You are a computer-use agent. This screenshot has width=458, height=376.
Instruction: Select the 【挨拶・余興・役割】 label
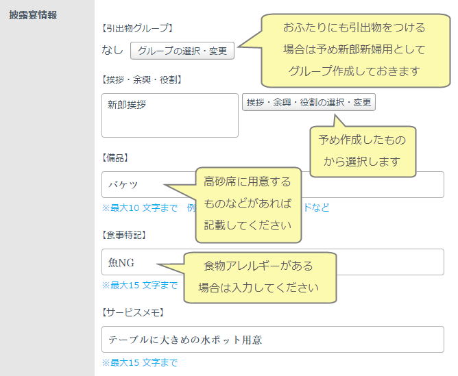tap(141, 79)
